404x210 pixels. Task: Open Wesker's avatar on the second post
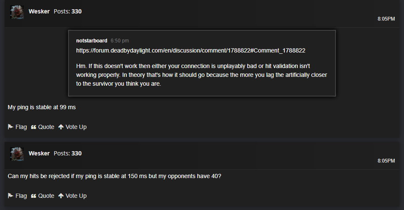point(17,154)
